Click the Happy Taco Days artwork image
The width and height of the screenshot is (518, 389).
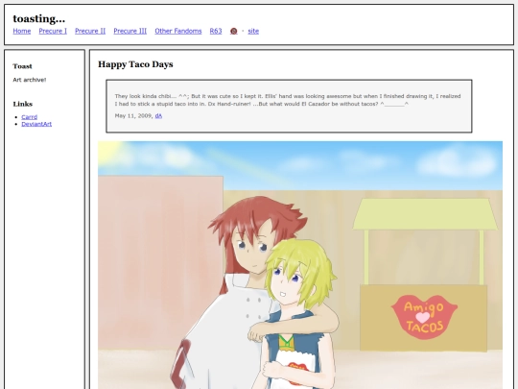(300, 265)
